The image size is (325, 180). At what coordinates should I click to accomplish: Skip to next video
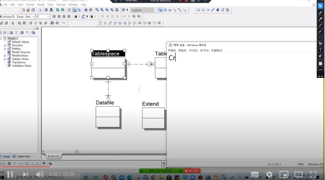click(25, 175)
